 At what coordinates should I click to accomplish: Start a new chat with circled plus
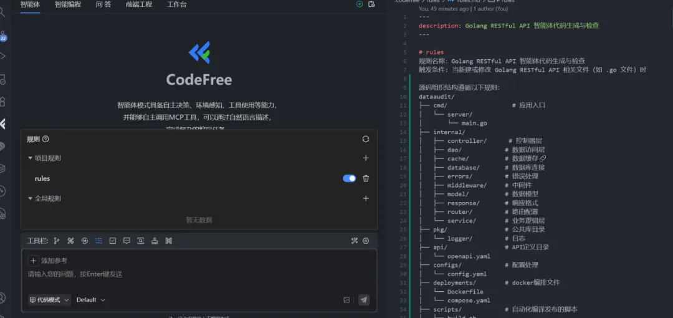pos(360,4)
